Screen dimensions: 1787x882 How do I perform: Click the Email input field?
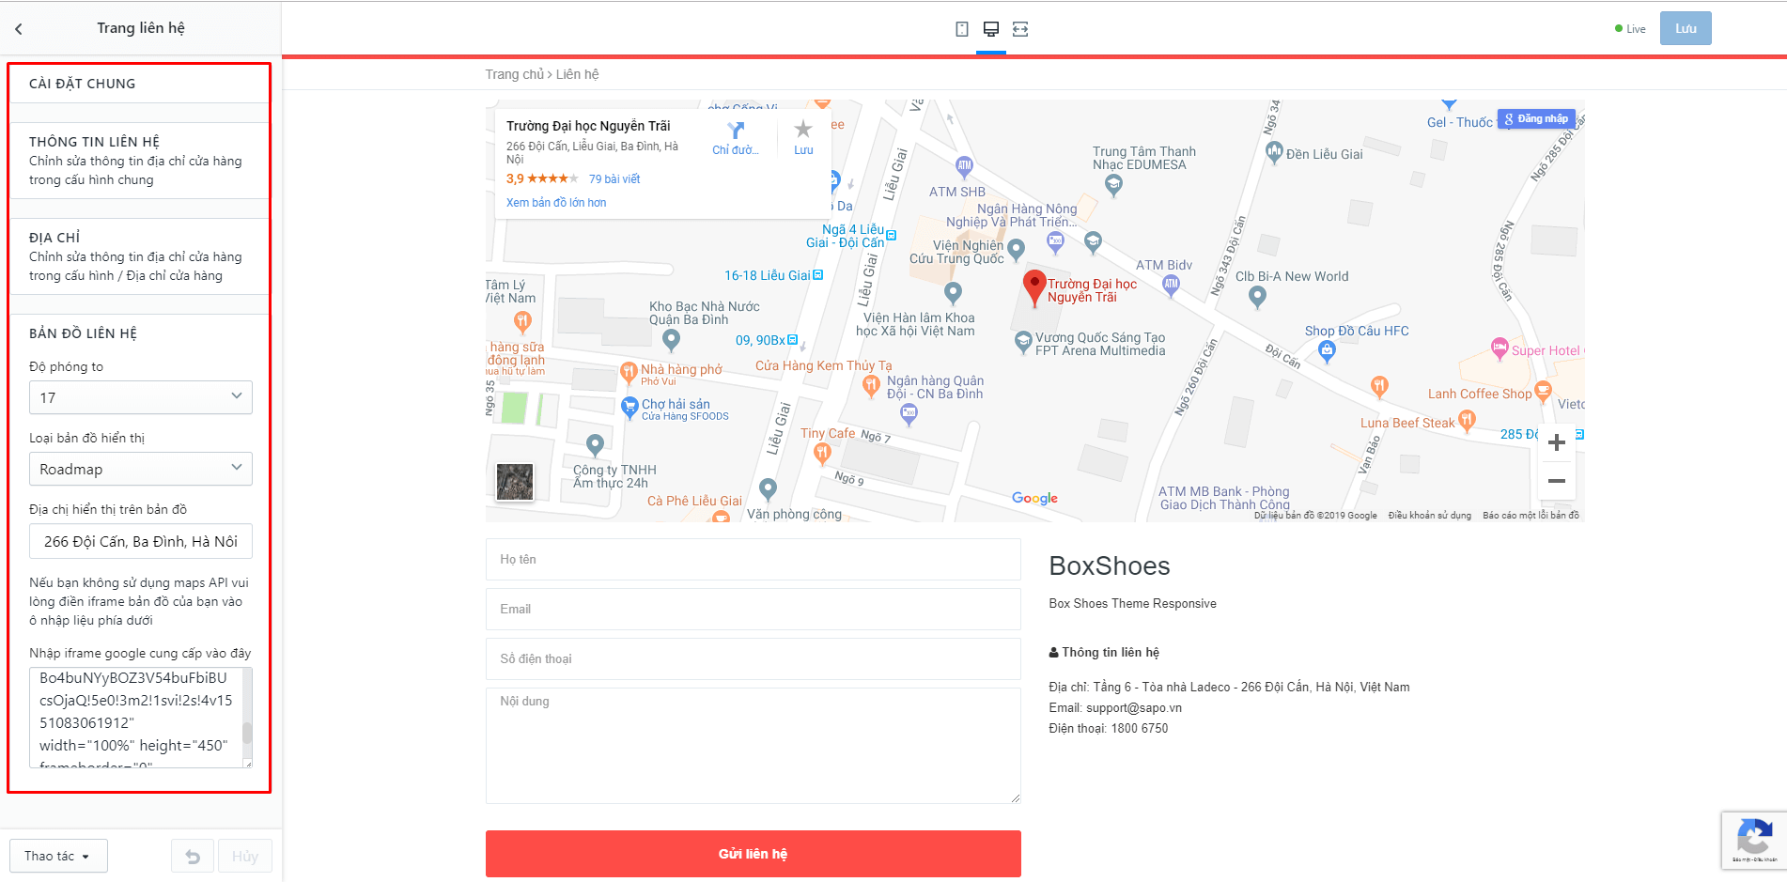[x=753, y=609]
